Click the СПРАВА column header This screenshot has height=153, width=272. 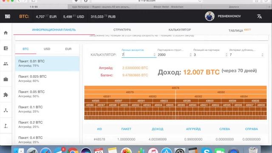[251, 129]
